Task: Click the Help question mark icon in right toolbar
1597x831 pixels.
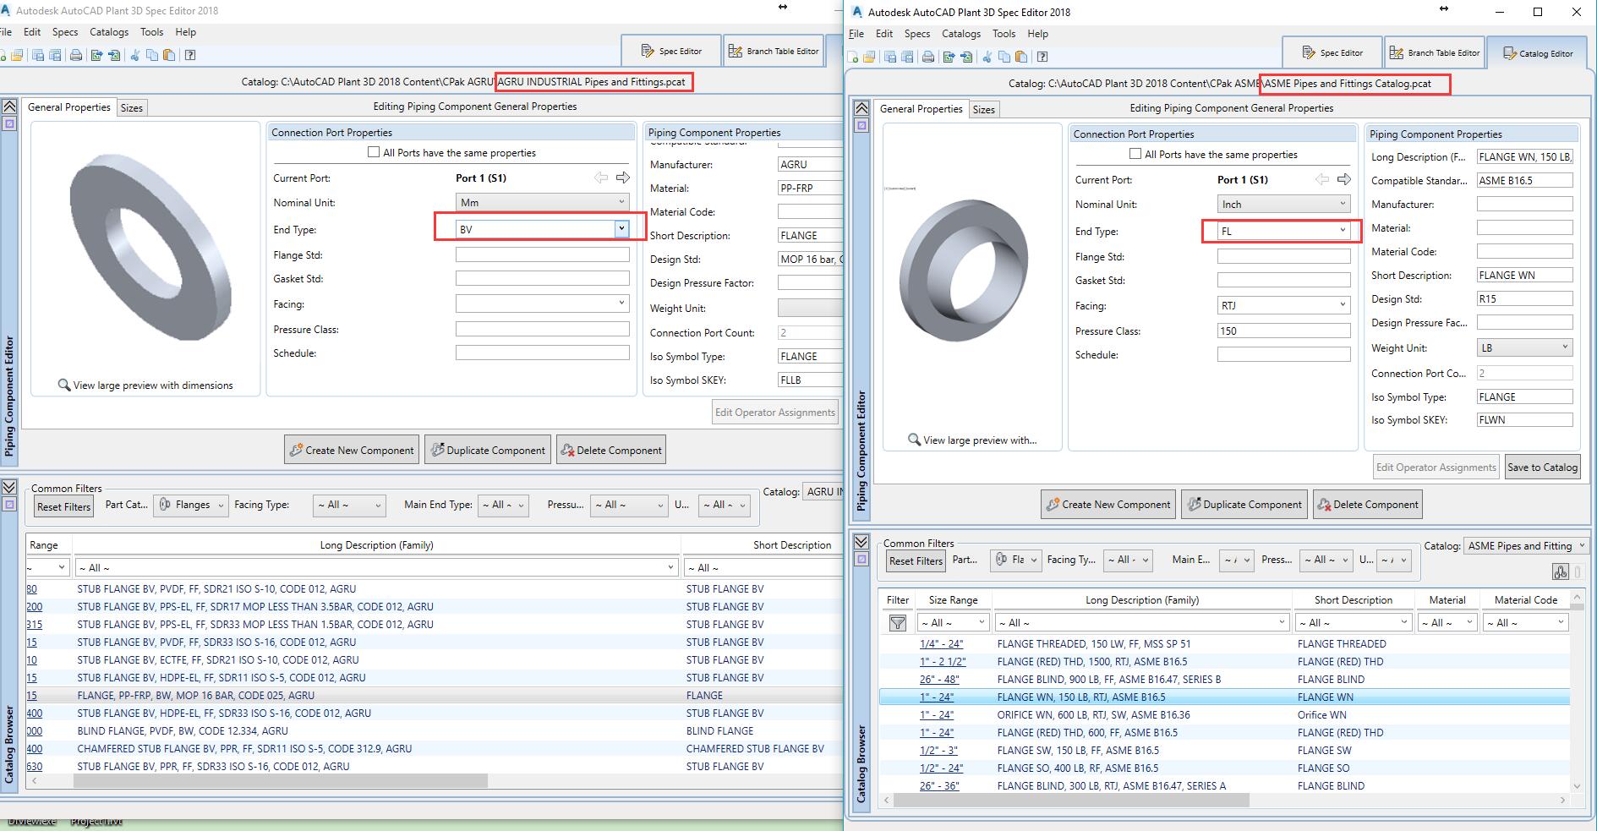Action: [1042, 57]
